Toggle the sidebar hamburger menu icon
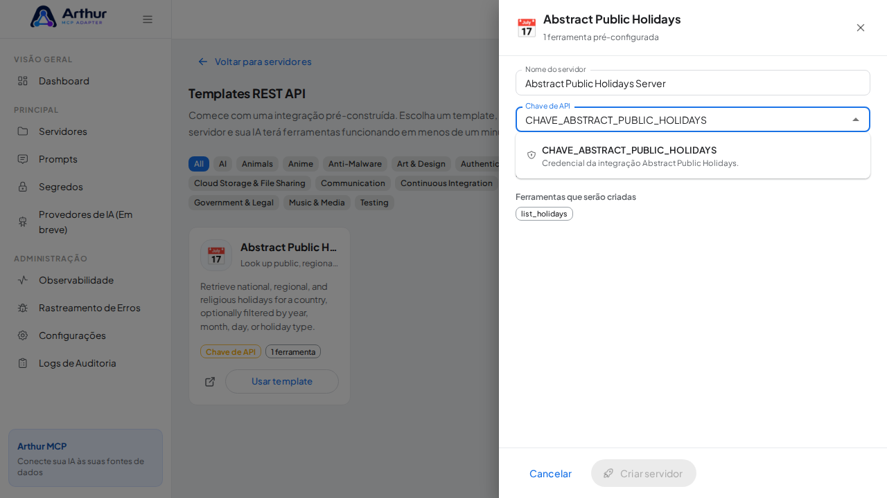887x498 pixels. 148,19
